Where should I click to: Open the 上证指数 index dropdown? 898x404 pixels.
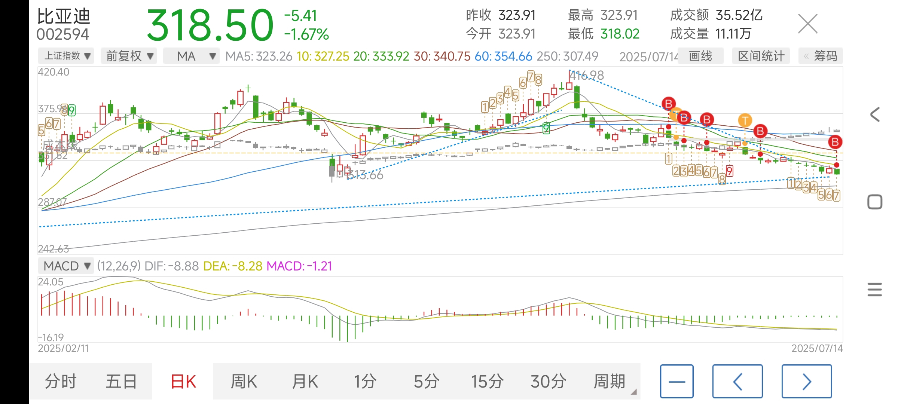(66, 56)
